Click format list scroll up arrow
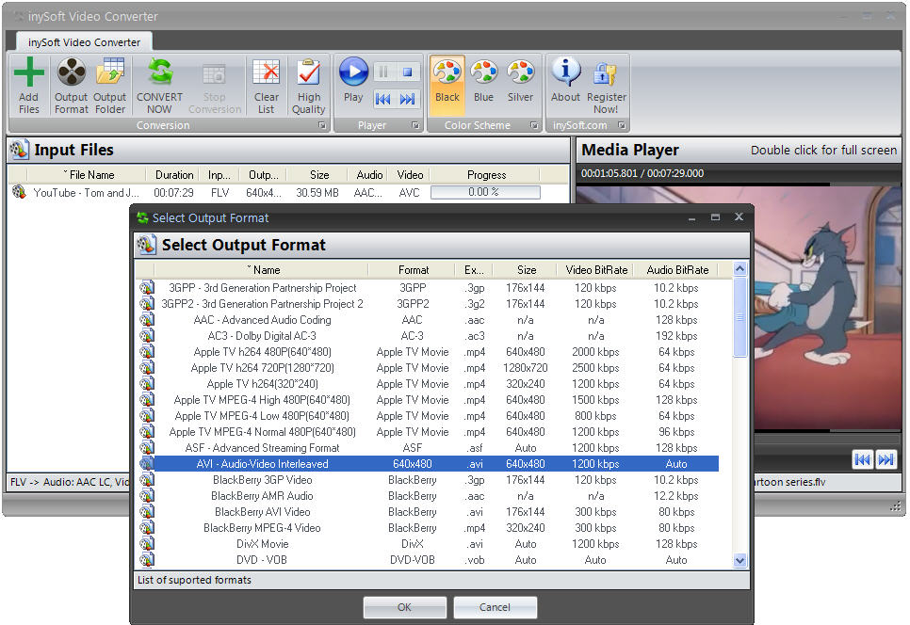The height and width of the screenshot is (625, 910). (739, 268)
